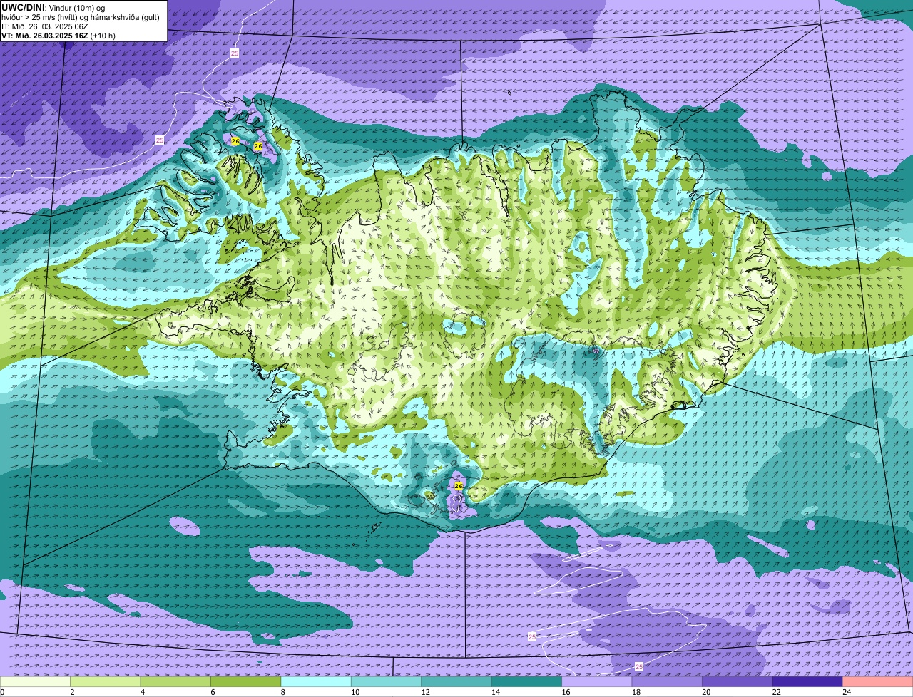Click the title text 'UWC/DINI: Vindur (10m) og'
The image size is (913, 697).
coord(53,7)
